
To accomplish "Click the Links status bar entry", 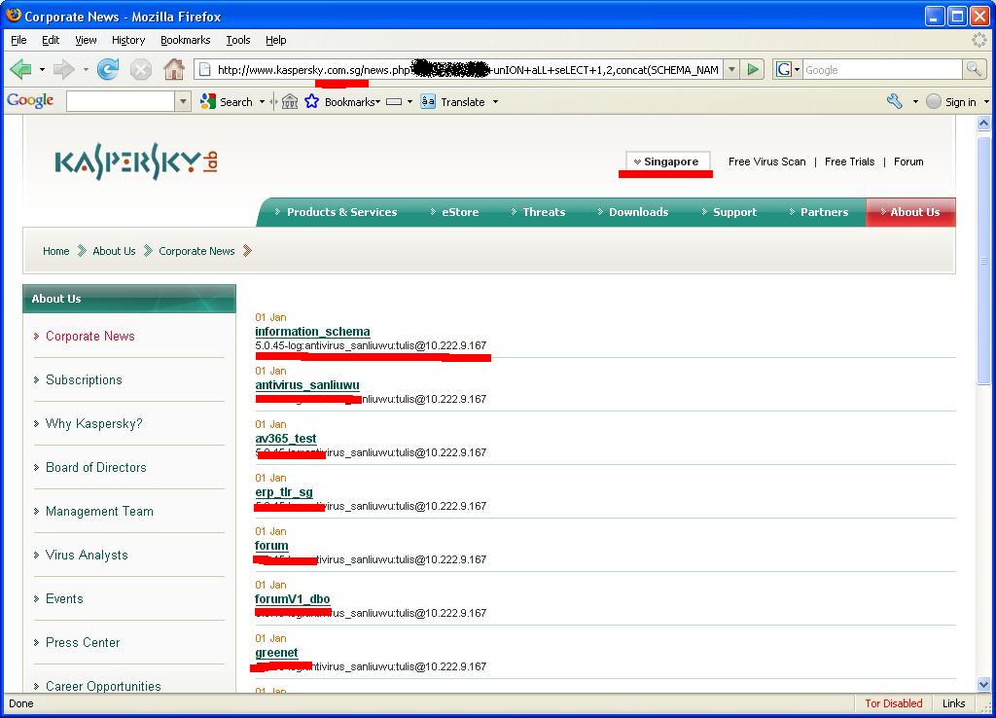I will pos(953,703).
